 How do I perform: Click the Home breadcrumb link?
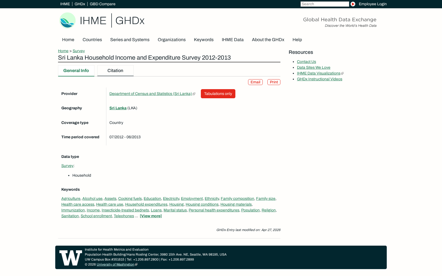pos(63,51)
